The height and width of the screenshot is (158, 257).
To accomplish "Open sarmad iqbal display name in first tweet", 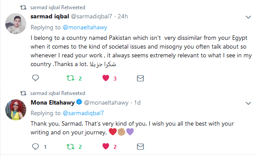I will click(x=50, y=16).
